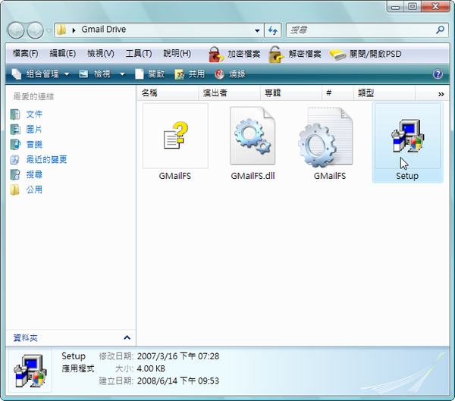
Task: Open 公用 folder link
Action: coord(34,190)
